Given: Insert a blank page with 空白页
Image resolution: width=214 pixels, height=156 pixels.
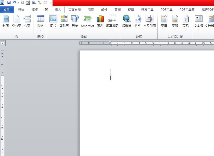Looking at the screenshot, I should [16, 22].
